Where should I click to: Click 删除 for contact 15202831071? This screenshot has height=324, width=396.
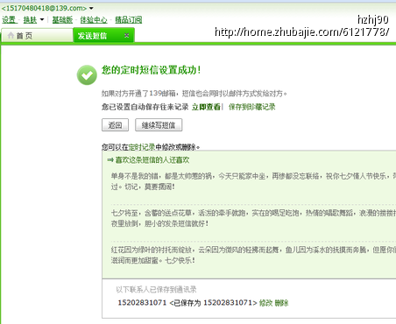281,303
